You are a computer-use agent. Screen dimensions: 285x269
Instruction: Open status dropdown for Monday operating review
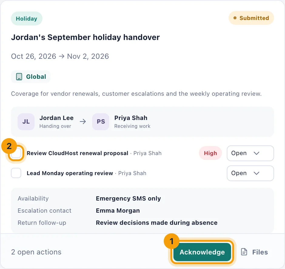pyautogui.click(x=250, y=173)
